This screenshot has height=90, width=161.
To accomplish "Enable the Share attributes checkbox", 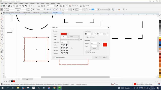I will (86, 37).
